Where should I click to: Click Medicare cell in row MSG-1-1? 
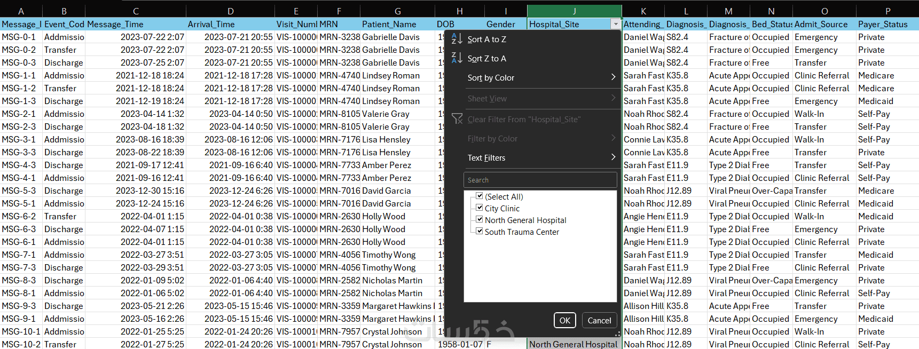coord(887,75)
